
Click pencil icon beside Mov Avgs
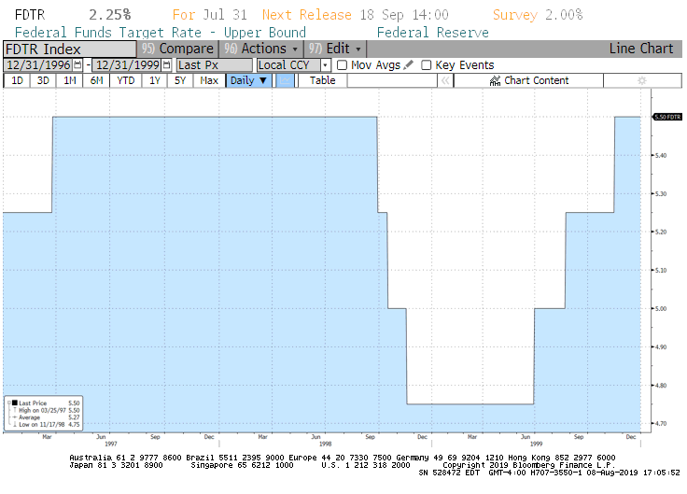click(x=409, y=65)
